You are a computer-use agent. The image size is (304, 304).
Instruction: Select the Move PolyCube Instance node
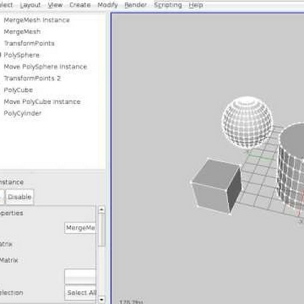tap(42, 102)
